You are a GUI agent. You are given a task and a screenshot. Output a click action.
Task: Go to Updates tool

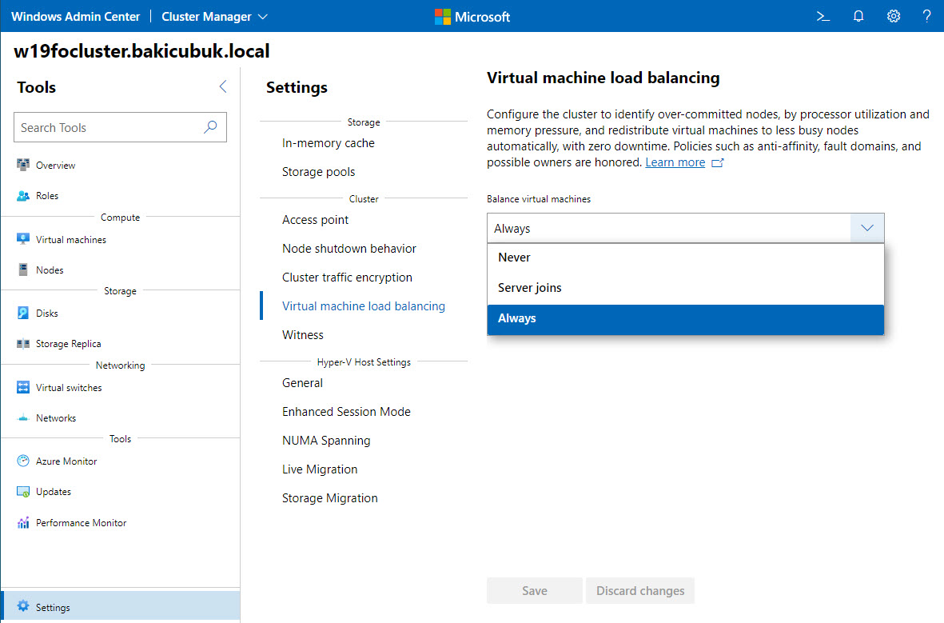tap(54, 493)
